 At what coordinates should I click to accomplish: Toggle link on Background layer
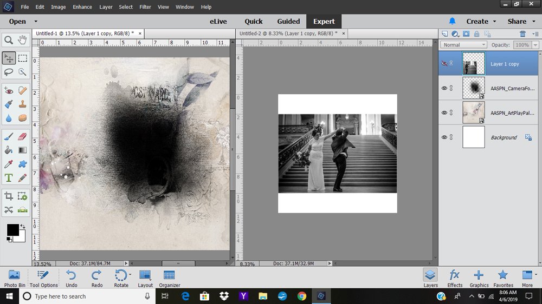pos(451,137)
